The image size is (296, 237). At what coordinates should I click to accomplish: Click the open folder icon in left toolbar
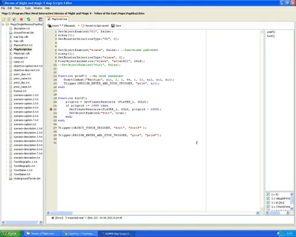tap(3, 19)
